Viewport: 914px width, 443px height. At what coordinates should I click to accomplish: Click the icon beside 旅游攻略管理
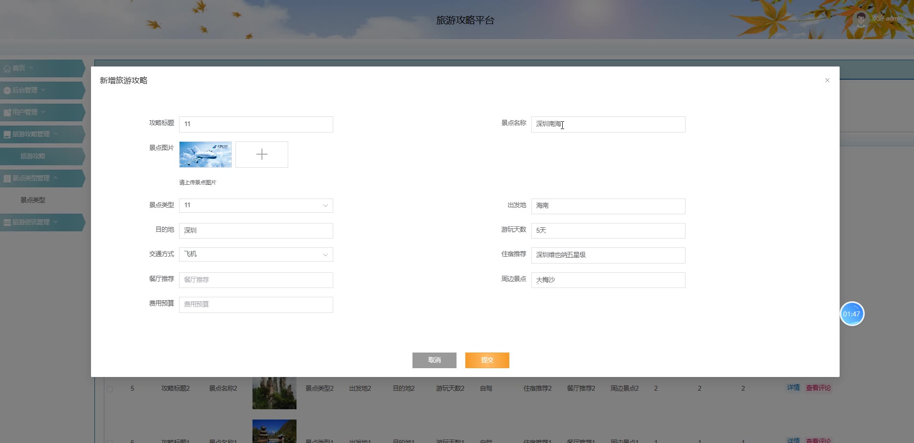pos(7,134)
